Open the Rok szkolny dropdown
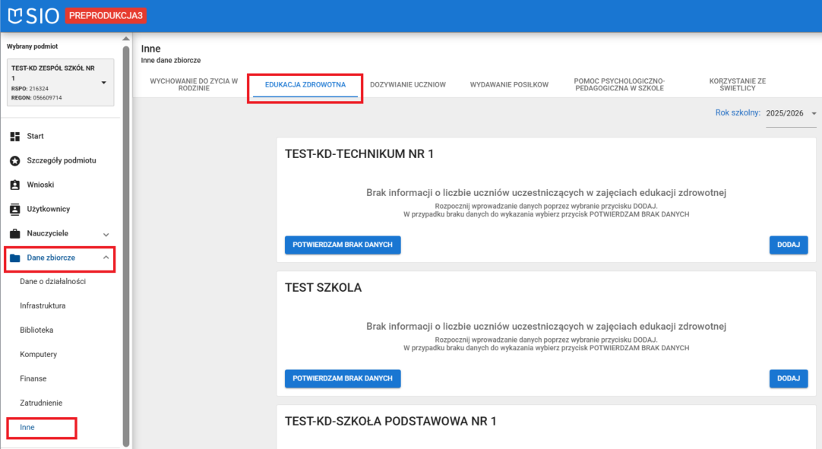This screenshot has width=822, height=449. [812, 112]
